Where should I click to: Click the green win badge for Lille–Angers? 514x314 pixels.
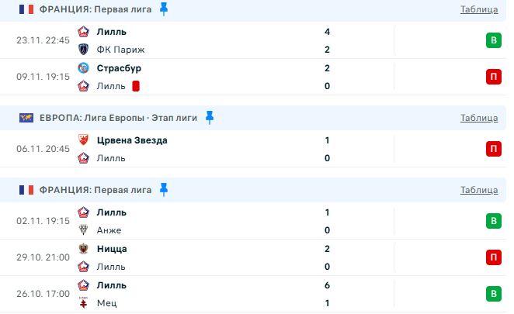click(492, 221)
